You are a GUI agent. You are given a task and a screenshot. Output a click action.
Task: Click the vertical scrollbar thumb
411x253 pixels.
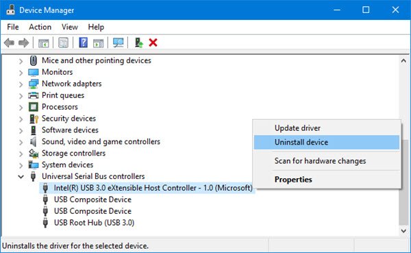(403, 182)
